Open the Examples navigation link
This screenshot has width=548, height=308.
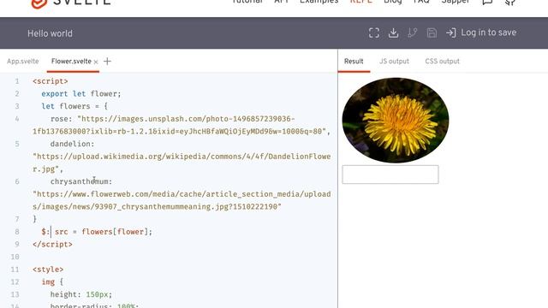coord(319,2)
